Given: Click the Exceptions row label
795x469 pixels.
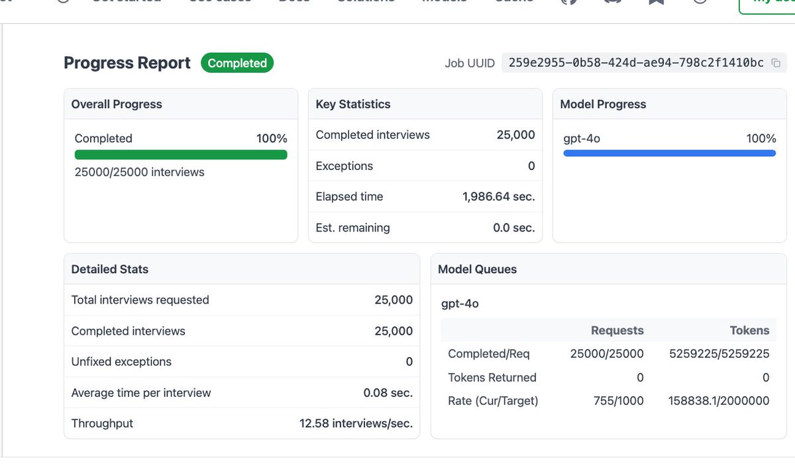Looking at the screenshot, I should pos(344,165).
